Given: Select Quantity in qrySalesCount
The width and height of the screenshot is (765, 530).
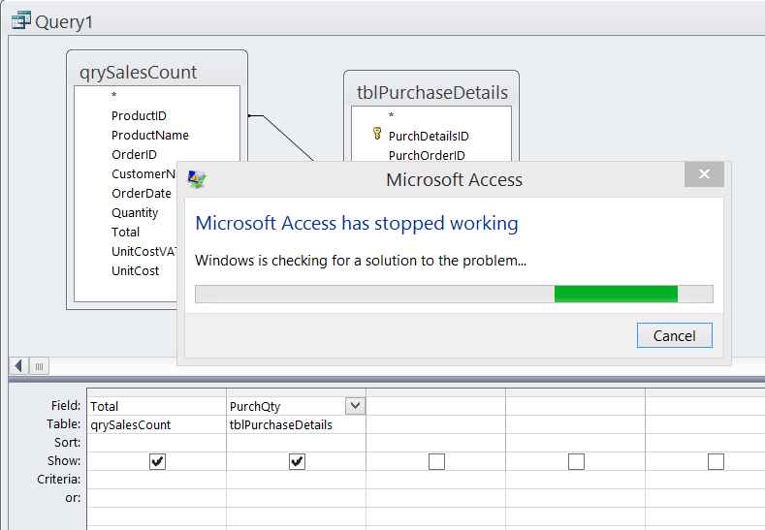Looking at the screenshot, I should [x=135, y=212].
